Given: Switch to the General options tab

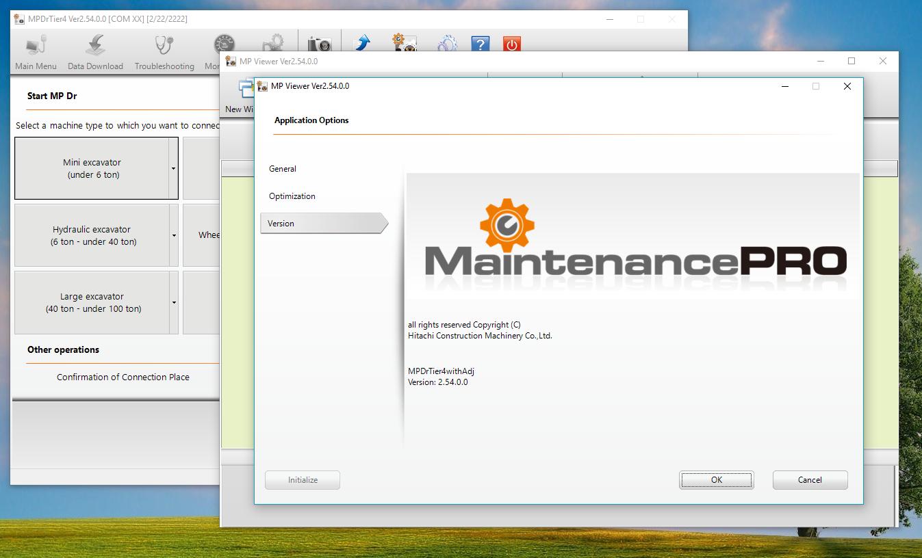Looking at the screenshot, I should 283,169.
